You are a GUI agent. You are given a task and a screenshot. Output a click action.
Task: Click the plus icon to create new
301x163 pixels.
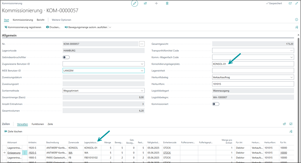[x=156, y=3]
